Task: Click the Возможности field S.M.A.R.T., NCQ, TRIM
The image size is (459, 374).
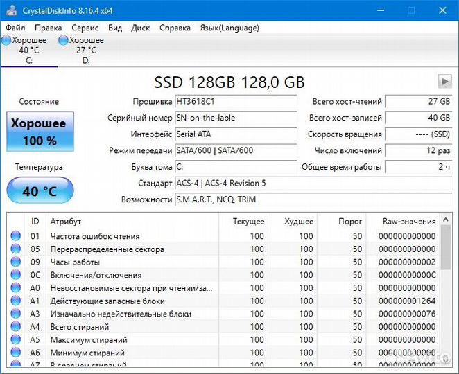Action: 313,199
